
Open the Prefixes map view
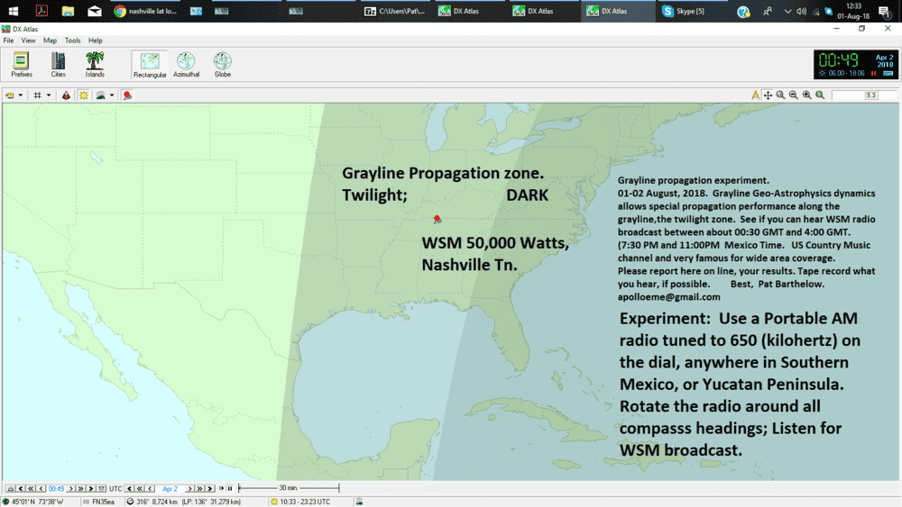tap(21, 64)
